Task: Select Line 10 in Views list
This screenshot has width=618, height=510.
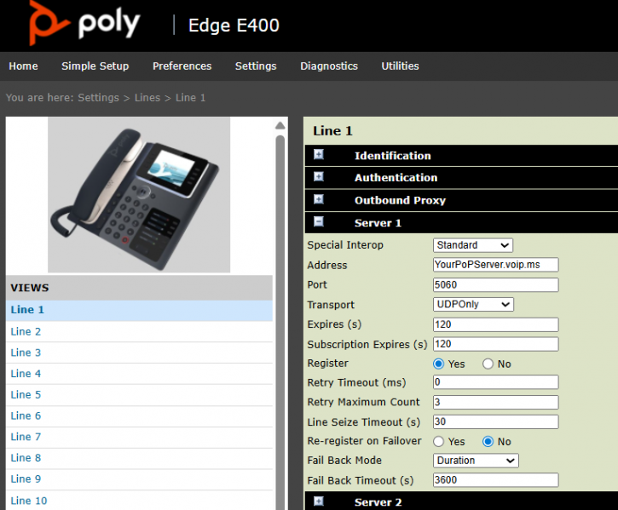Action: (x=139, y=501)
